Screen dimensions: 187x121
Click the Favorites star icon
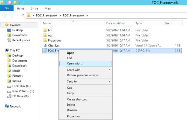[7, 25]
